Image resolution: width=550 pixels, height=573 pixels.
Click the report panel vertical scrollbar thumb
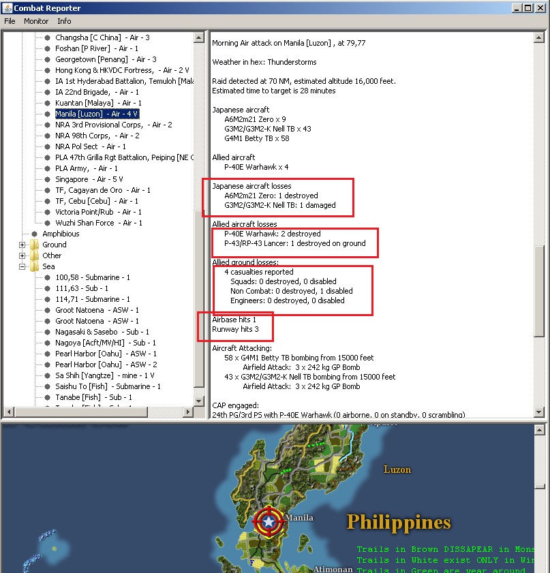[539, 290]
